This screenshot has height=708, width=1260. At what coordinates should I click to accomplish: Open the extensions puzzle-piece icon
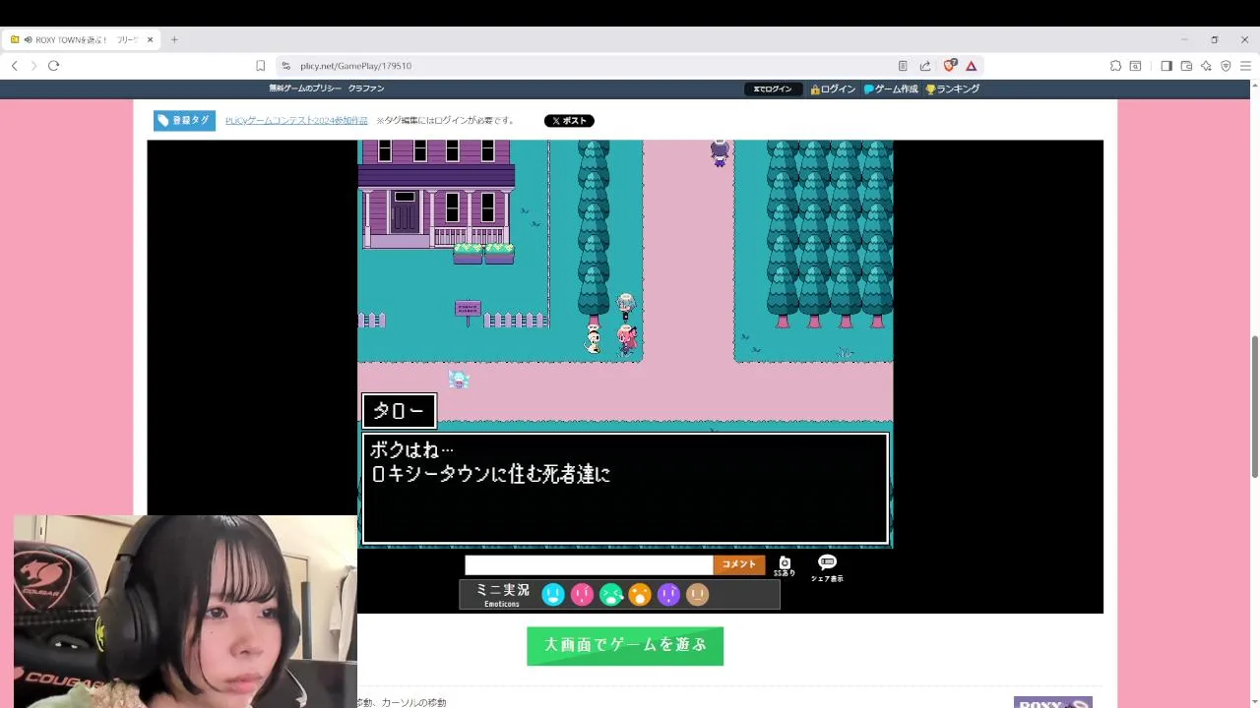[x=1115, y=66]
